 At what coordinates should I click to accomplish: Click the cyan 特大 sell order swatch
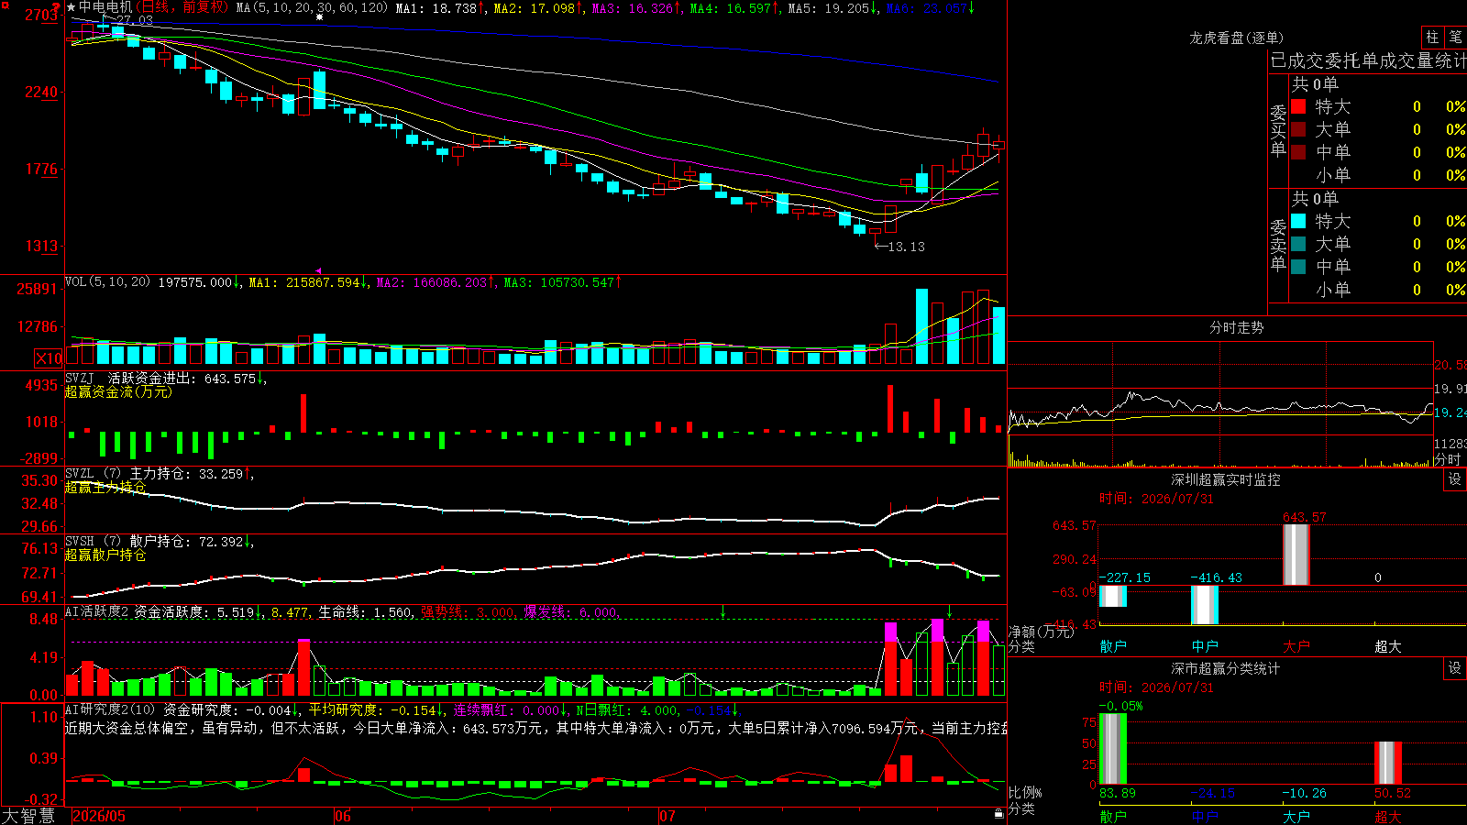(x=1298, y=221)
